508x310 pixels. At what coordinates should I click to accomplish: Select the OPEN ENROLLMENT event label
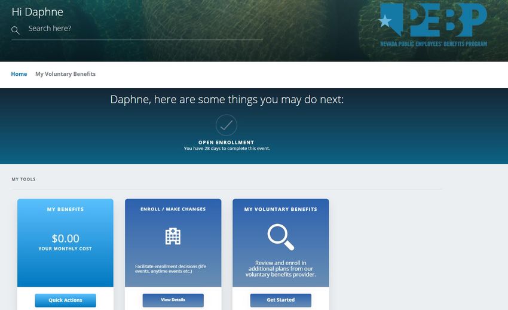click(x=226, y=142)
